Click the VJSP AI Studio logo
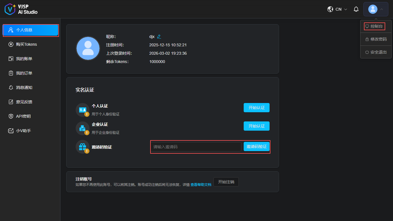 pyautogui.click(x=21, y=9)
